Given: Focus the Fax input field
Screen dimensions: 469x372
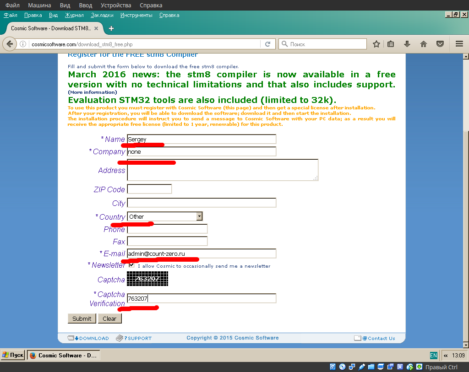Looking at the screenshot, I should 167,241.
